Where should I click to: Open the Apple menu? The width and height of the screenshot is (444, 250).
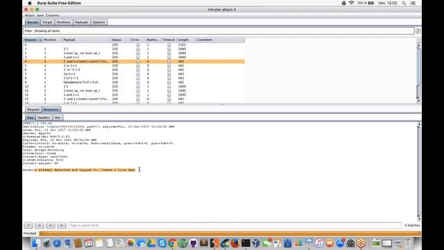30,3
